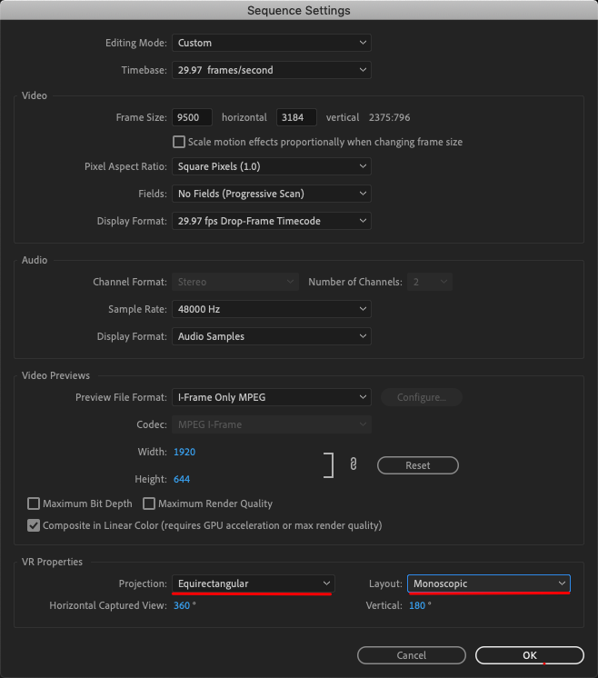Click the preview Width value 1920
Image resolution: width=598 pixels, height=678 pixels.
184,452
